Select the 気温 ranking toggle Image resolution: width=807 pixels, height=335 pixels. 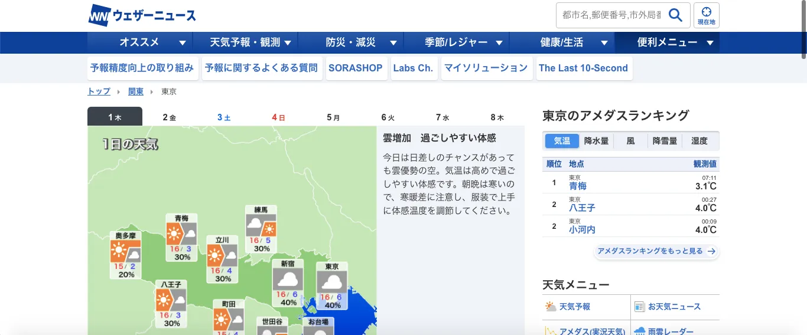click(x=562, y=141)
